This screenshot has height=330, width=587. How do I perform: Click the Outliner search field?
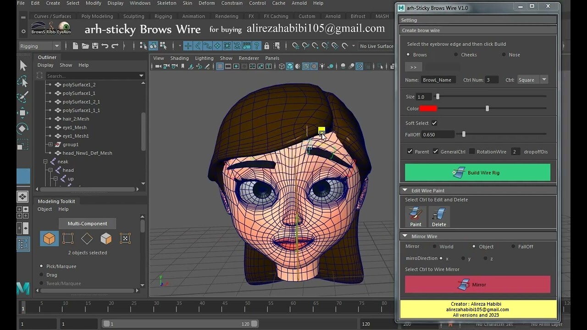[x=92, y=75]
